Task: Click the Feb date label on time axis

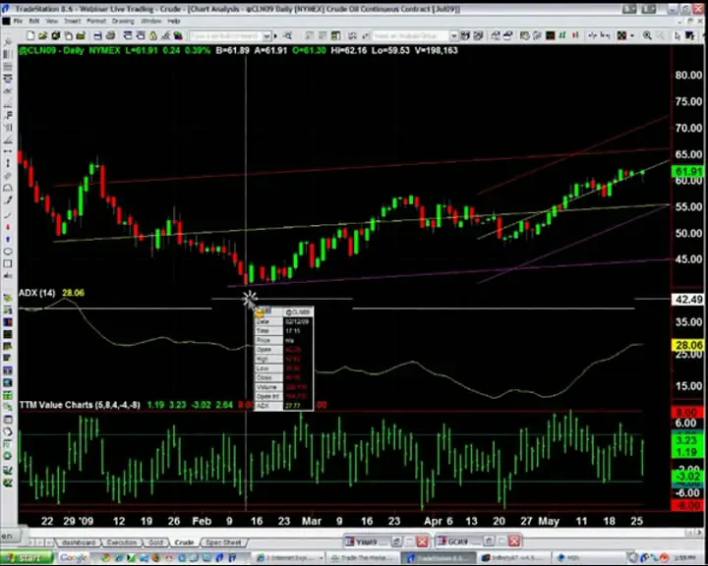Action: [x=202, y=522]
